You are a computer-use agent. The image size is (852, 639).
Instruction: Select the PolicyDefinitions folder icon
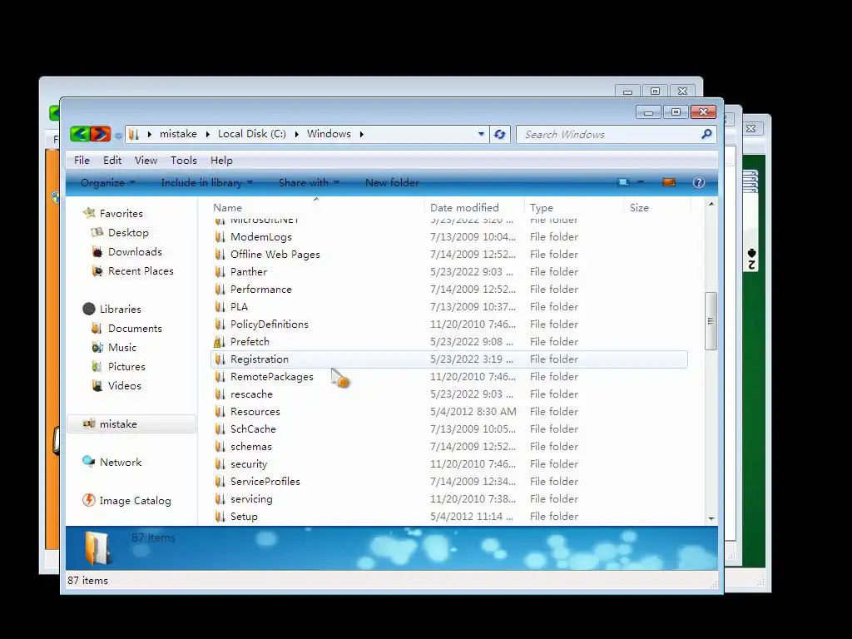tap(220, 324)
